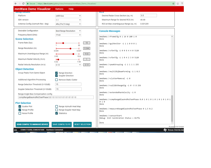Enable the Noise Profile checkbox
211x168 pixels.
click(x=20, y=113)
